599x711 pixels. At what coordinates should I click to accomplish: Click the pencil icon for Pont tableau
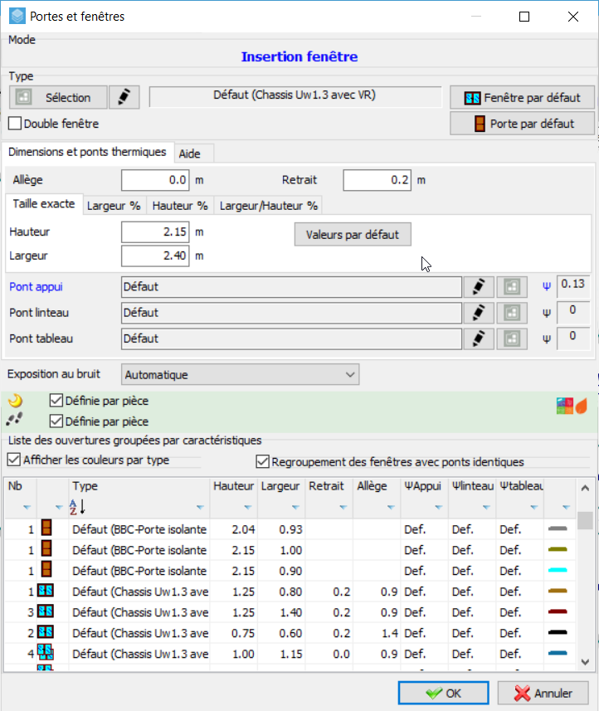(x=479, y=338)
